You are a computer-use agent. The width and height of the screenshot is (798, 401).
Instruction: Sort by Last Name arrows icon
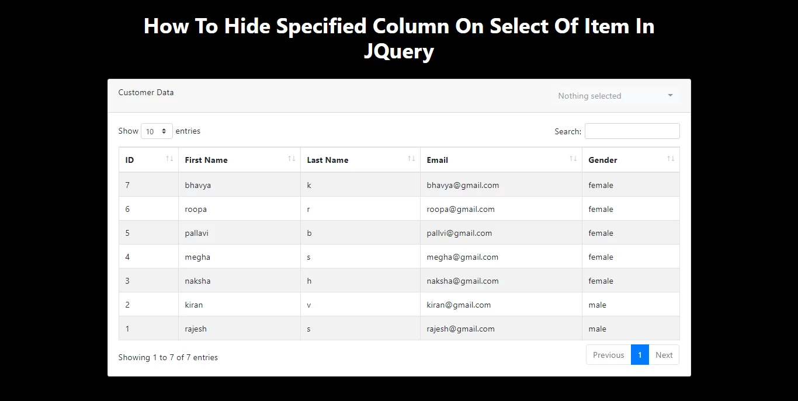click(411, 159)
